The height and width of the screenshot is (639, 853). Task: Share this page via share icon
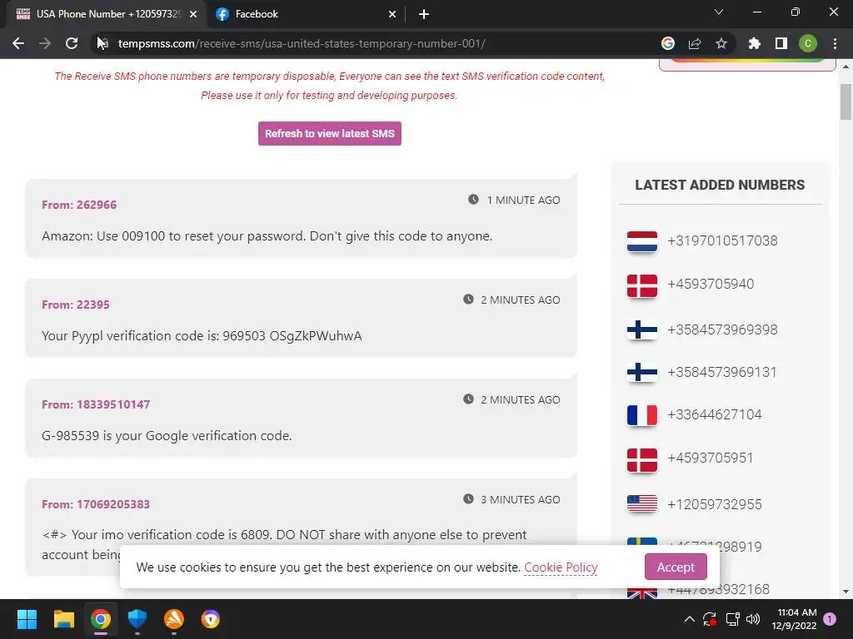(695, 43)
